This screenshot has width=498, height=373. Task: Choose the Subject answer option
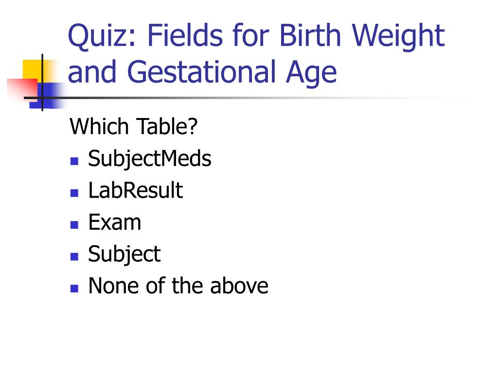pyautogui.click(x=124, y=254)
